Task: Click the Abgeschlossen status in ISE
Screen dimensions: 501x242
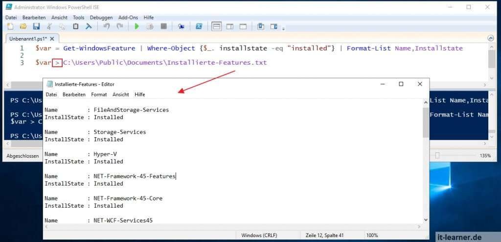Action: click(23, 156)
